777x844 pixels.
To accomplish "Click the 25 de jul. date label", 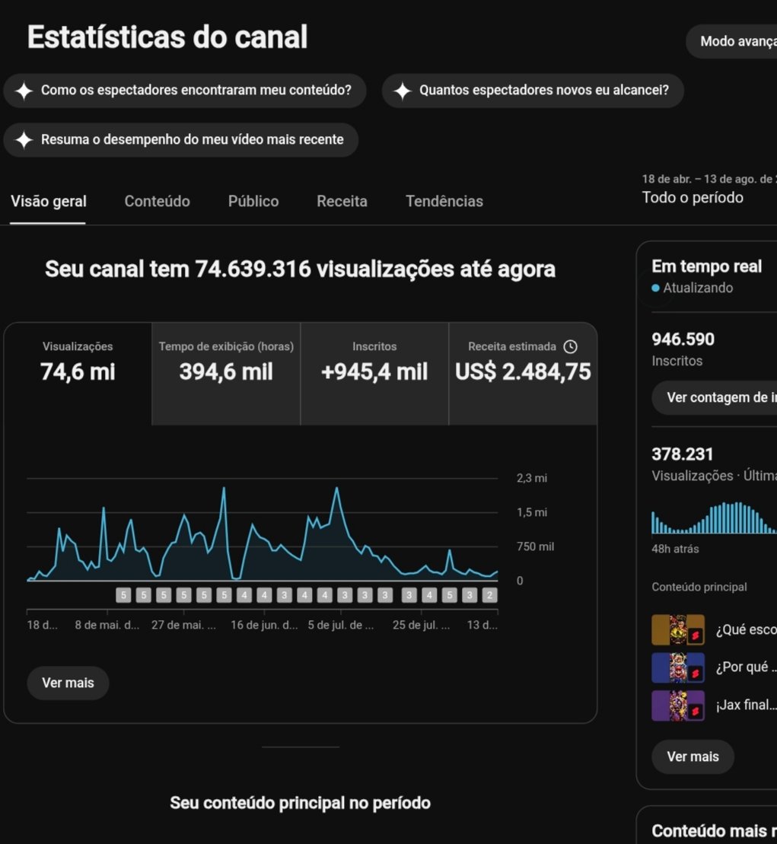I will tap(422, 626).
